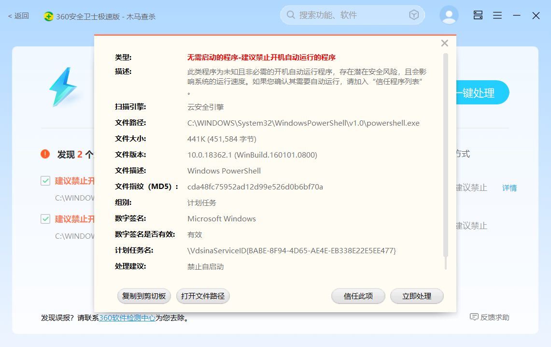Image resolution: width=551 pixels, height=347 pixels.
Task: Click the 360 Security Guard logo icon
Action: pyautogui.click(x=48, y=16)
